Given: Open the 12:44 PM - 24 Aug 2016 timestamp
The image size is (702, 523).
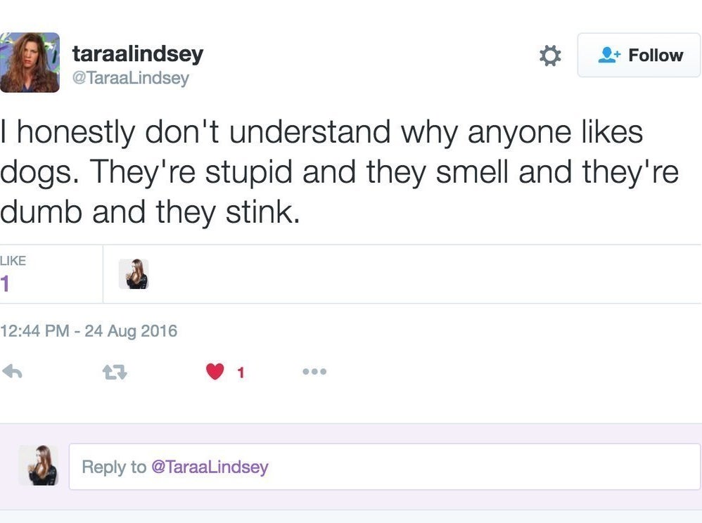Looking at the screenshot, I should pos(89,330).
